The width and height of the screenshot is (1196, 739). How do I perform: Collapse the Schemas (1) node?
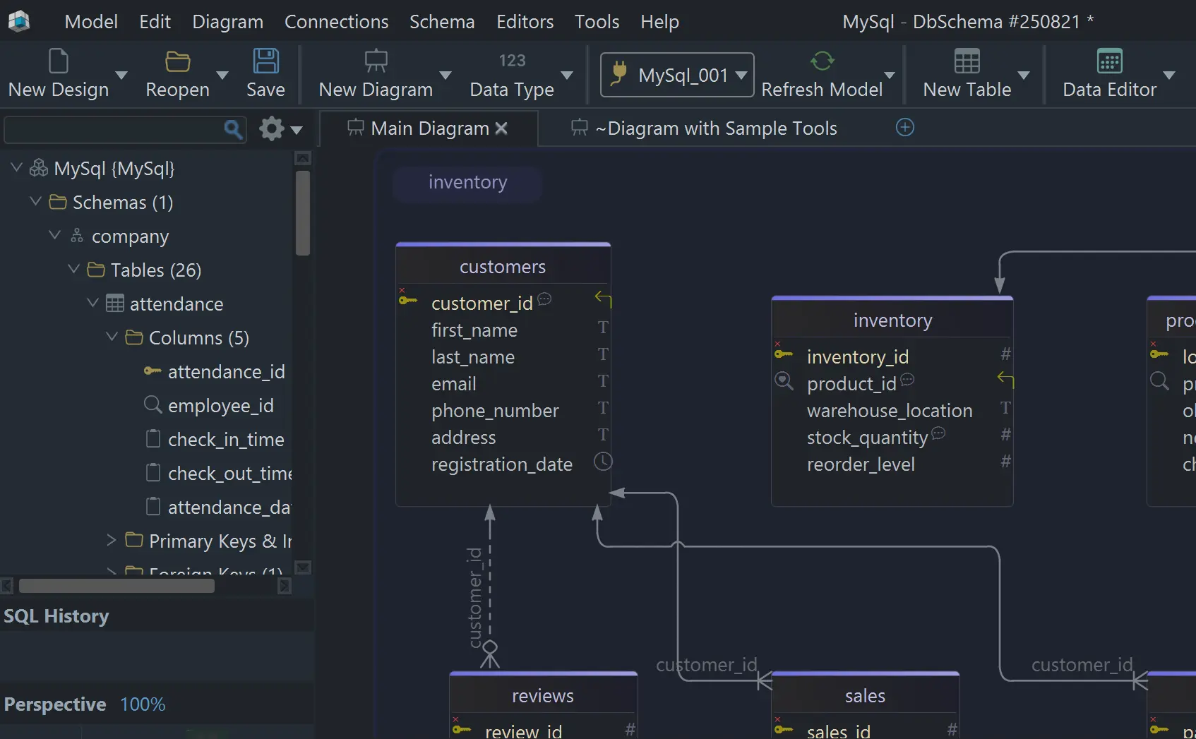click(x=35, y=201)
